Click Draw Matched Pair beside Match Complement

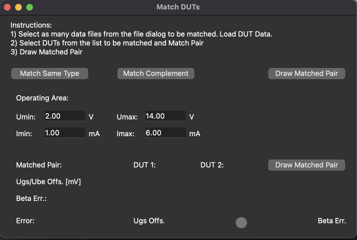point(307,74)
